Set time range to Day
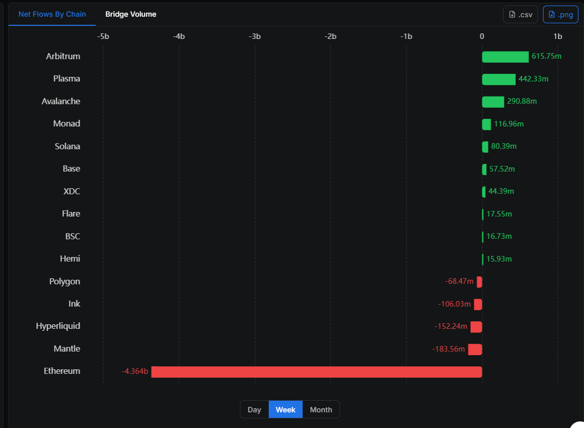The height and width of the screenshot is (428, 584). click(x=254, y=410)
